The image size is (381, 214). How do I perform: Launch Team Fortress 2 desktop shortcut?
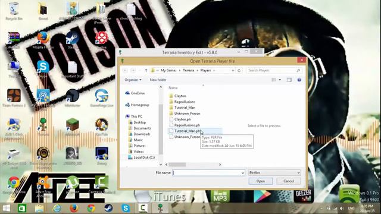(x=14, y=97)
